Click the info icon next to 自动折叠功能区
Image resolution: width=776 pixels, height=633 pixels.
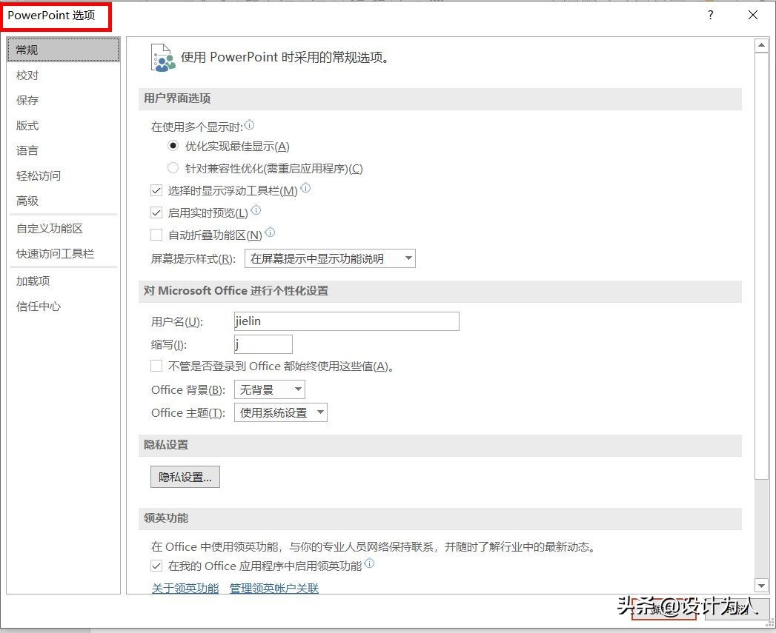pyautogui.click(x=268, y=232)
